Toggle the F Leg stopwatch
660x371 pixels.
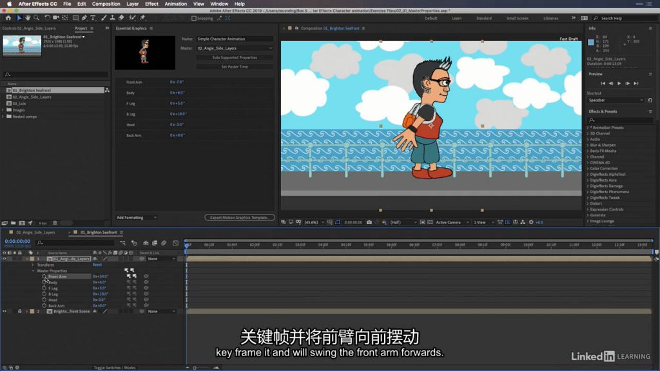pyautogui.click(x=44, y=288)
